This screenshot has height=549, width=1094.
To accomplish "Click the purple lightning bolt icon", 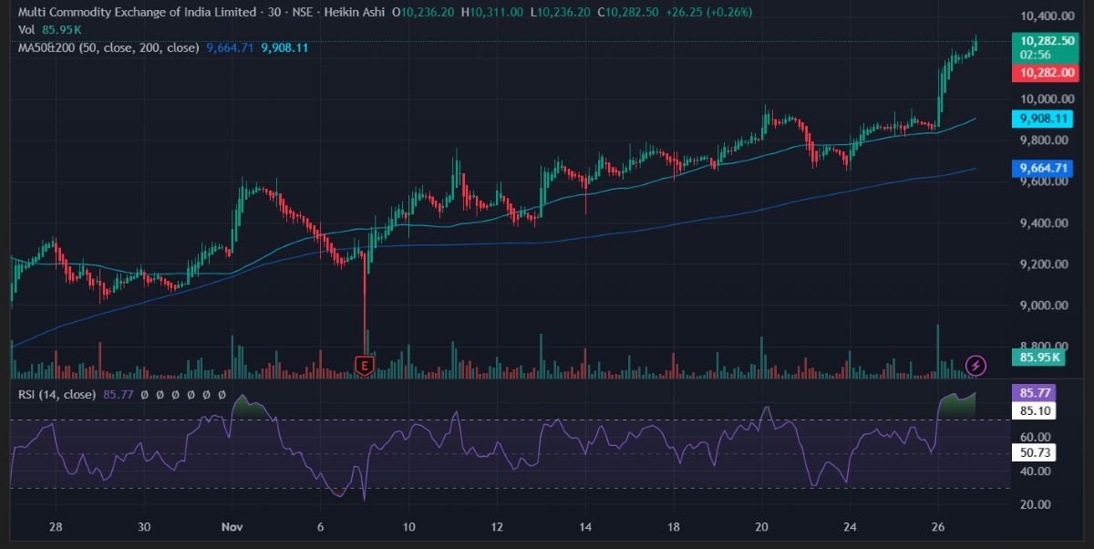I will point(976,366).
